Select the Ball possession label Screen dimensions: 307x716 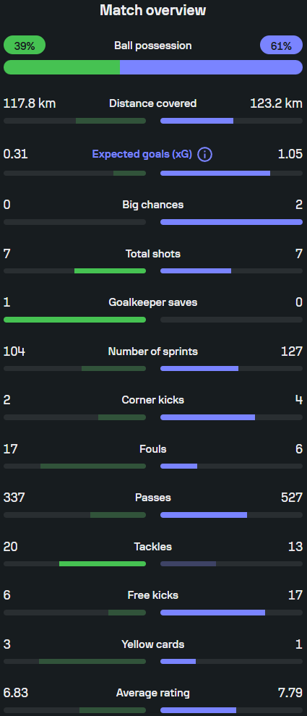pos(153,46)
